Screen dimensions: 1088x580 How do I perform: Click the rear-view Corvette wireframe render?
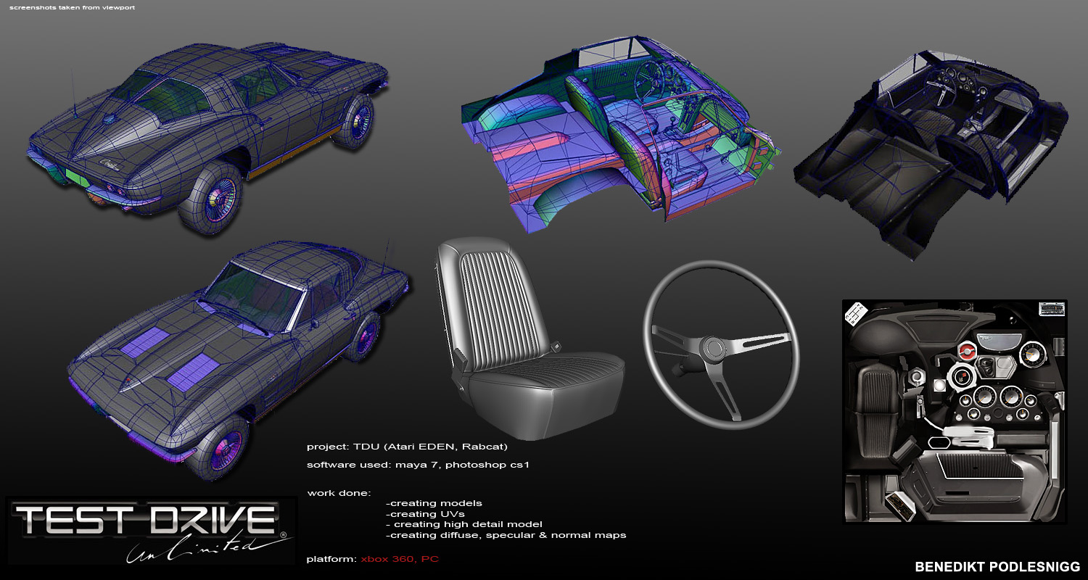(210, 130)
